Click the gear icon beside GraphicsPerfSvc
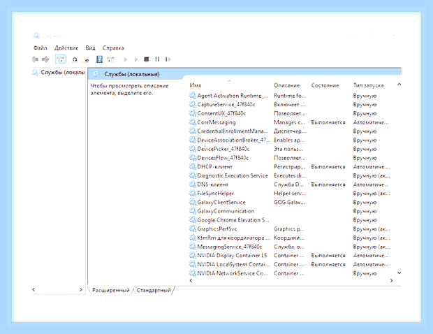The width and height of the screenshot is (433, 334). pyautogui.click(x=193, y=228)
